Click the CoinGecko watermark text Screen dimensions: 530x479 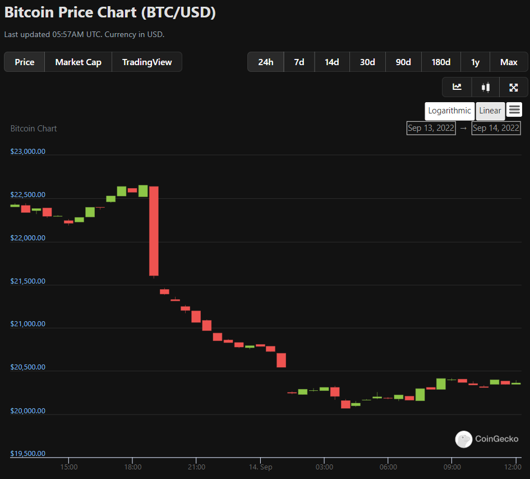click(x=496, y=439)
